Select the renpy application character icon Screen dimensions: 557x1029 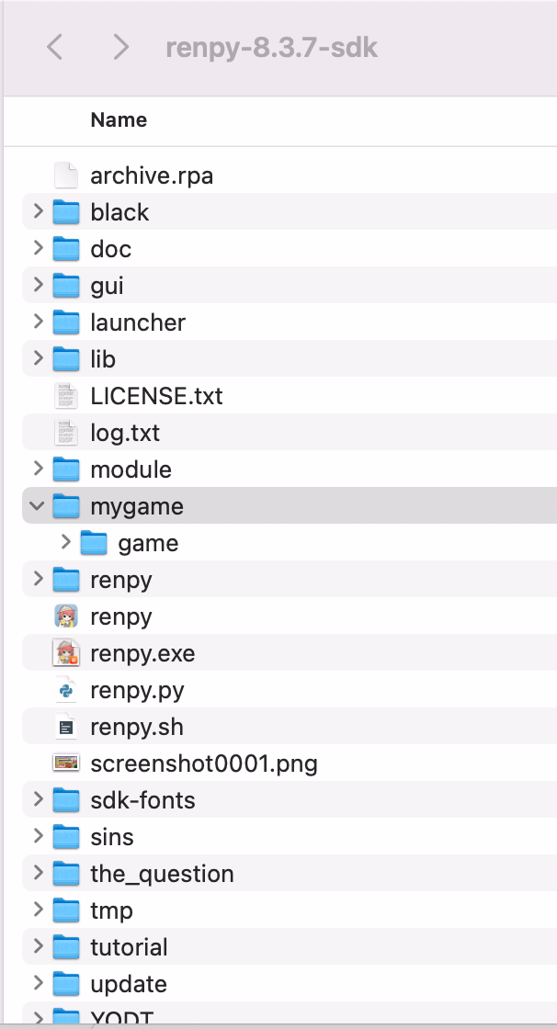(x=65, y=616)
